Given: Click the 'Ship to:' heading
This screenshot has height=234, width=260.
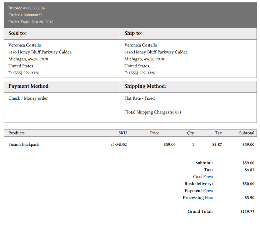Looking at the screenshot, I should 133,33.
